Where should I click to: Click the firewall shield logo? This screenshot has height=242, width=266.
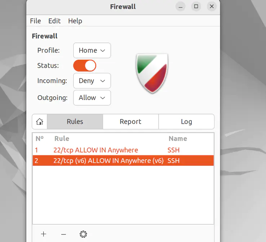tap(152, 73)
